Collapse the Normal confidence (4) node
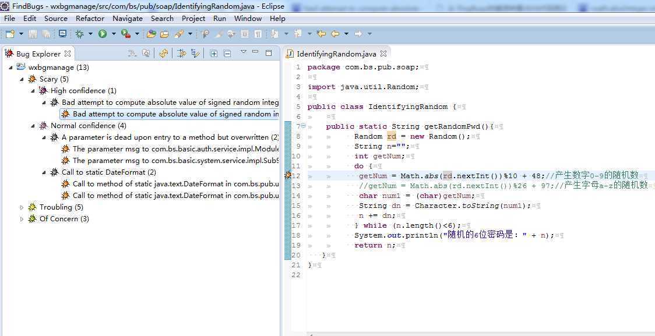 pos(33,126)
